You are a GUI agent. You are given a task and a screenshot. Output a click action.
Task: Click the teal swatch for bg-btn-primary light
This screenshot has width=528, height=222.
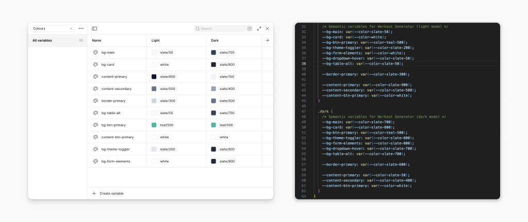coord(154,125)
